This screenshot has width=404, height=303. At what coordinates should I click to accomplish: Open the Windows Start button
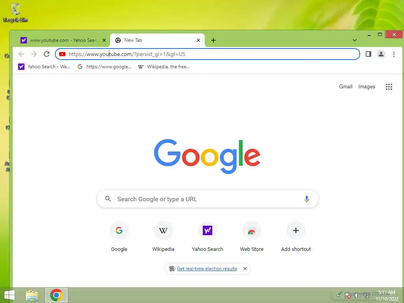(x=9, y=295)
